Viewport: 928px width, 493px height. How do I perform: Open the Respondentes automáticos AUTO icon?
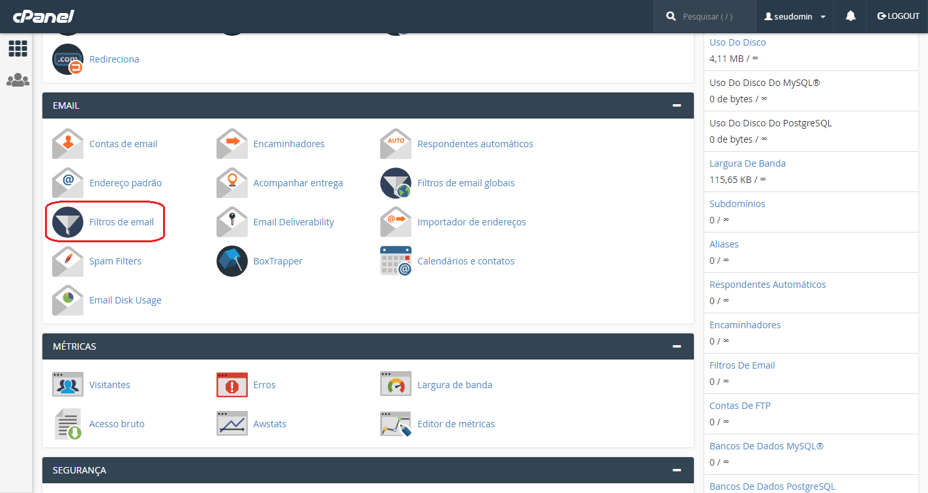pos(396,144)
